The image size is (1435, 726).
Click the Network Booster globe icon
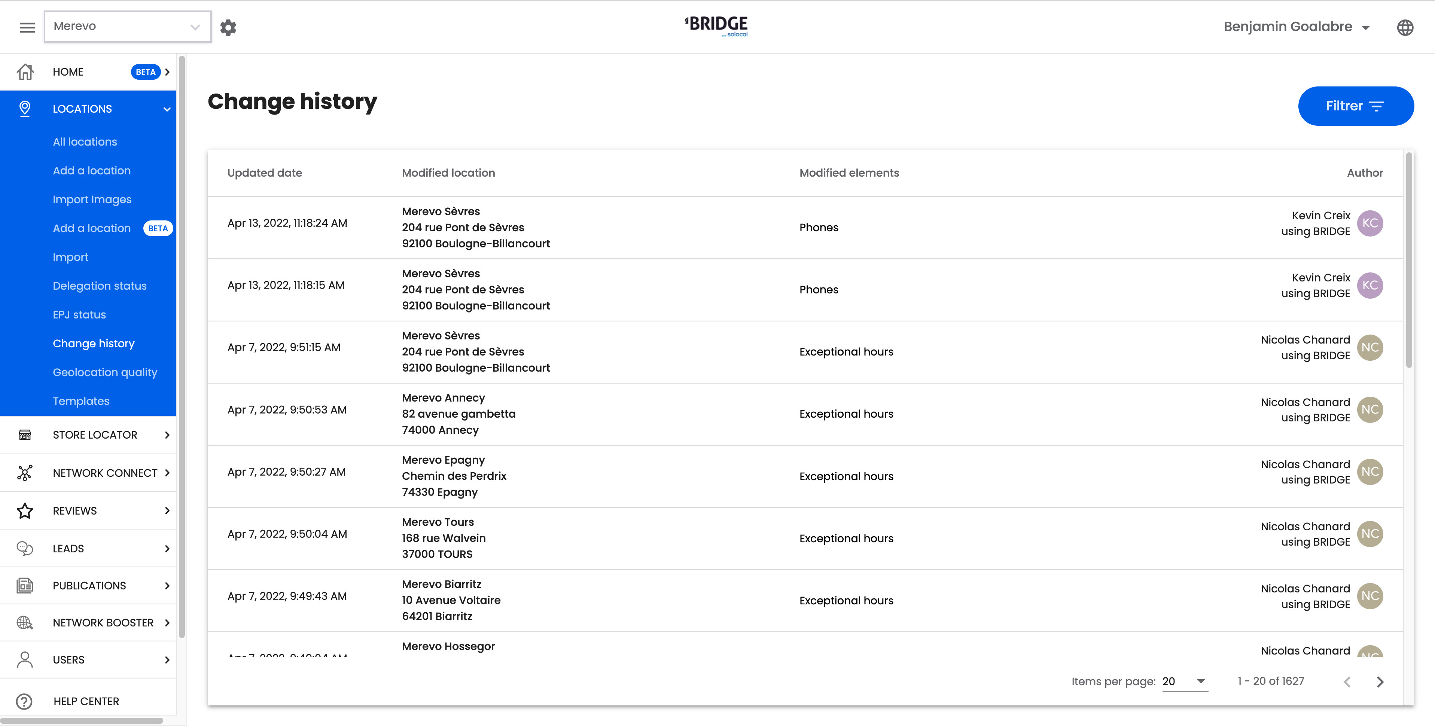click(x=24, y=622)
